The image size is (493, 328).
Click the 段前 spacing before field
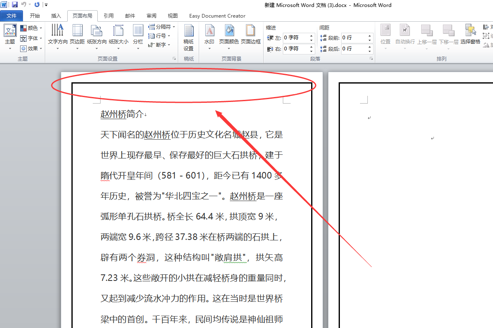click(354, 38)
